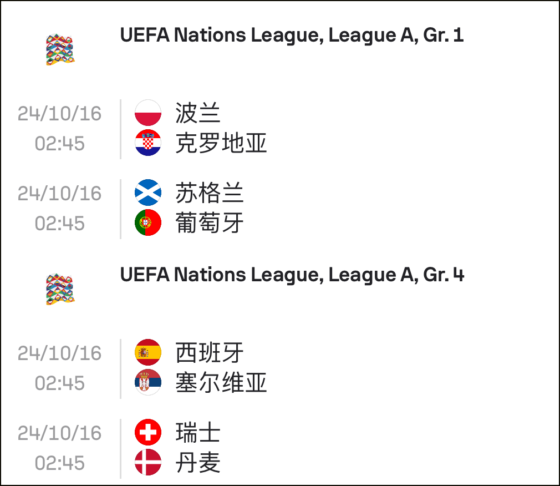Click the Switzerland–Denmark match date 24/10/16
560x486 pixels.
60,433
